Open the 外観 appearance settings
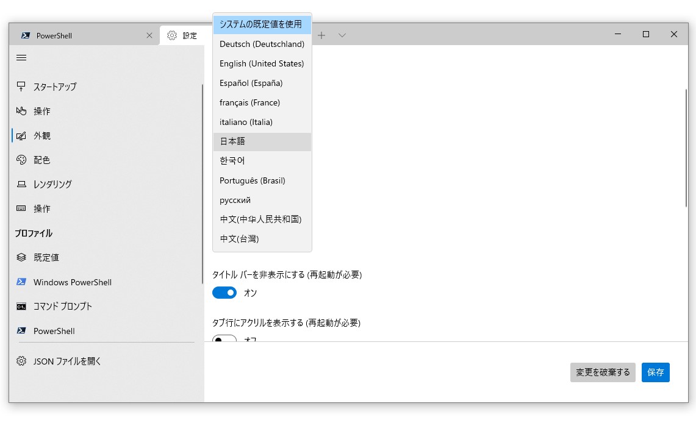Viewport: 696px width, 434px height. click(x=21, y=135)
